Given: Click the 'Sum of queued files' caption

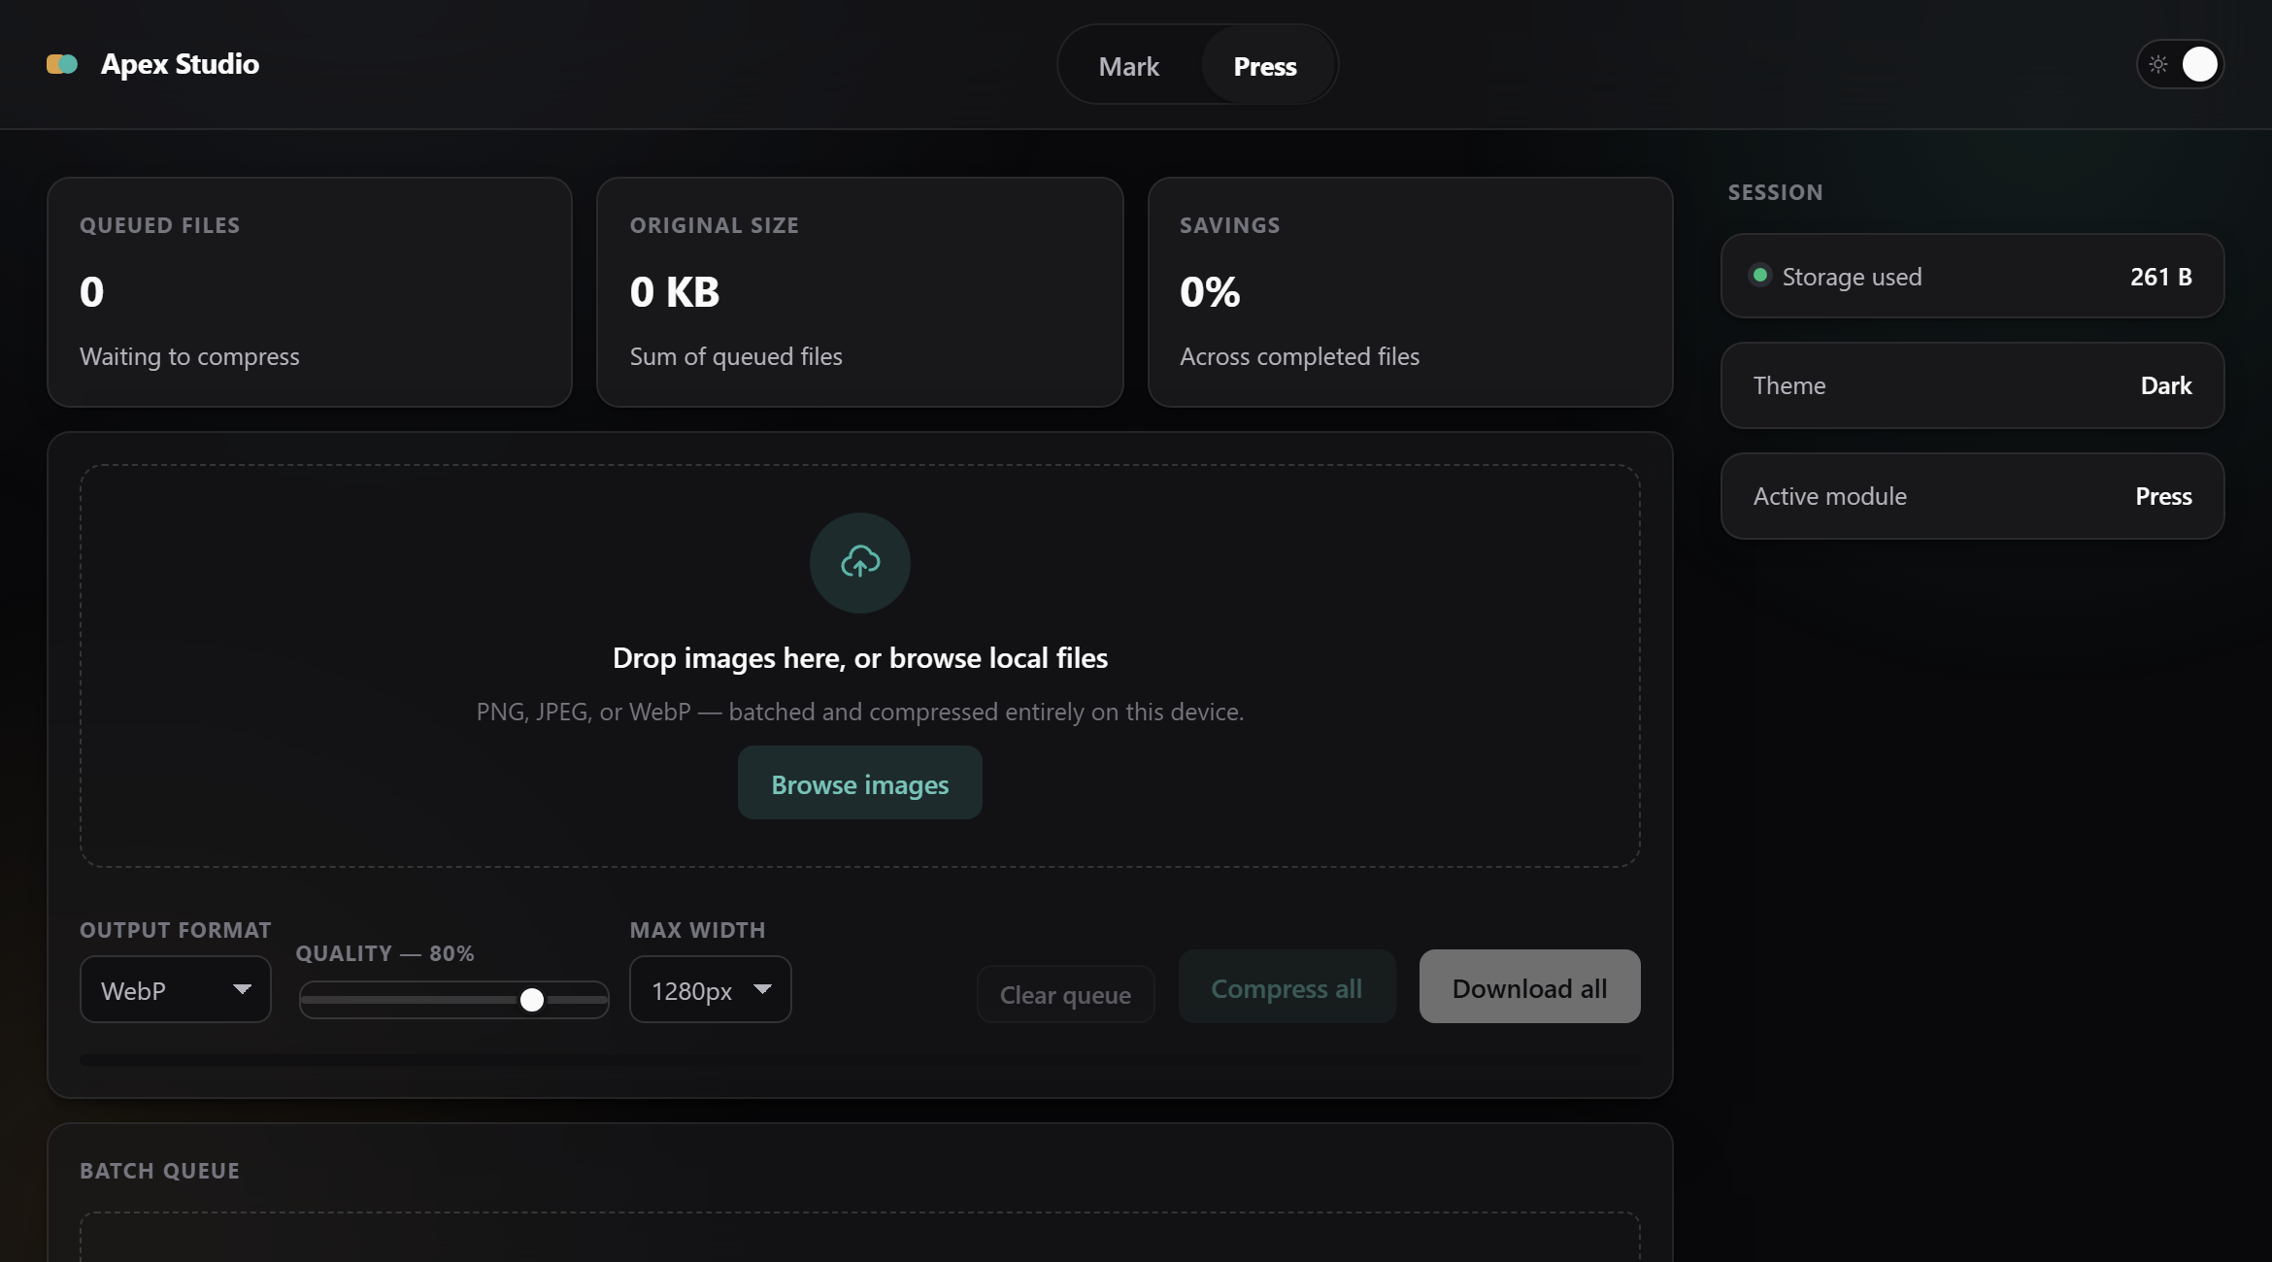Looking at the screenshot, I should (736, 356).
